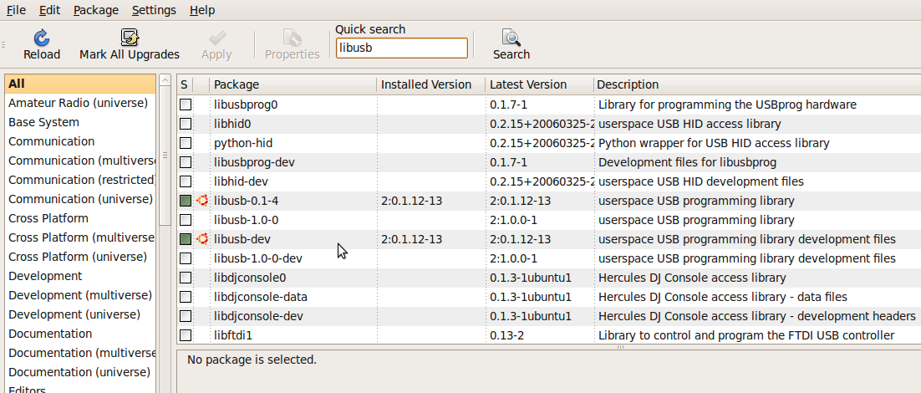The image size is (921, 393).
Task: Open the Edit menu
Action: [x=50, y=10]
